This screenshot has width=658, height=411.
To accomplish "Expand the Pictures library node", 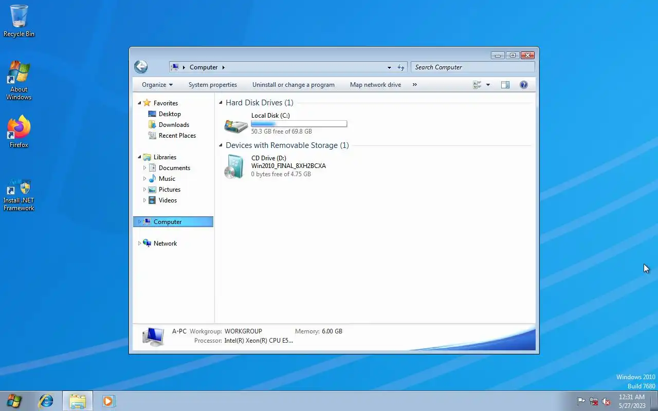I will click(144, 190).
